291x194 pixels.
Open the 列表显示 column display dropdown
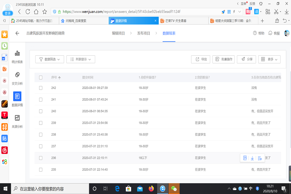point(81,59)
